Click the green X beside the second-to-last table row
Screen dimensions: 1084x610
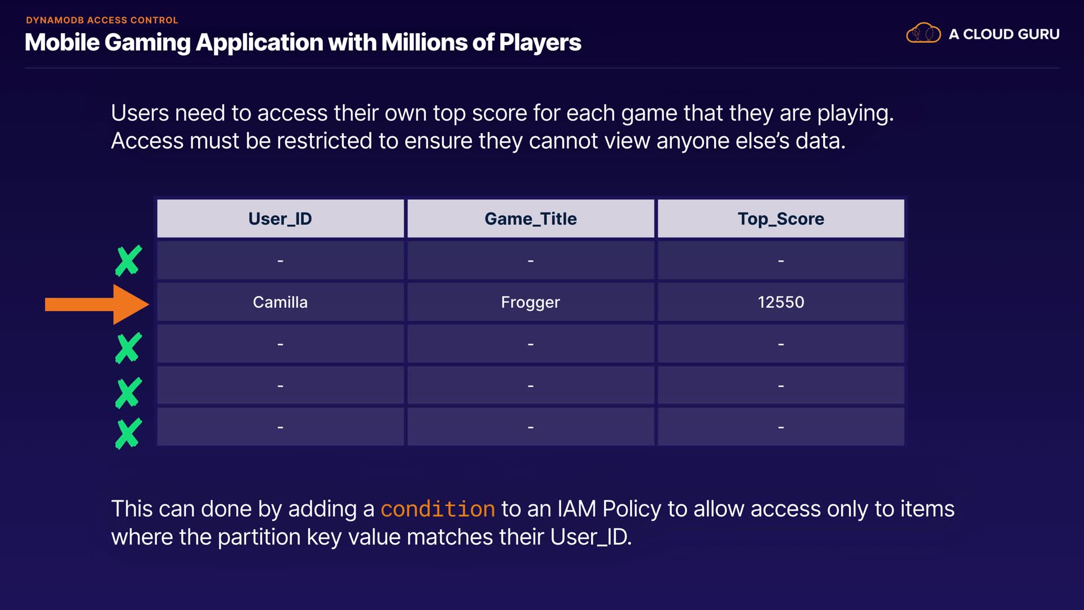(x=129, y=393)
